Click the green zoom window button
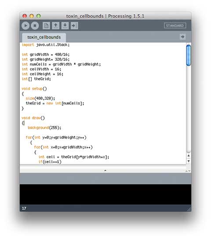Viewport: 211px width, 239px height. (x=39, y=16)
